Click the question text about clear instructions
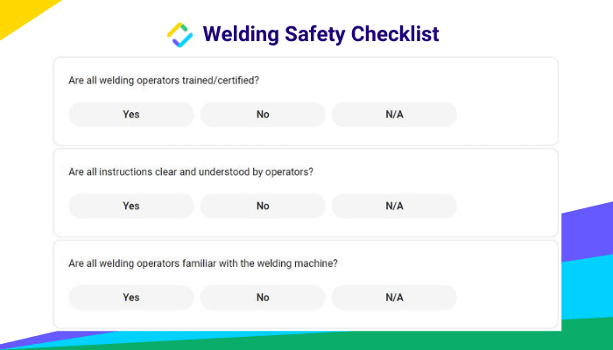 (x=191, y=171)
